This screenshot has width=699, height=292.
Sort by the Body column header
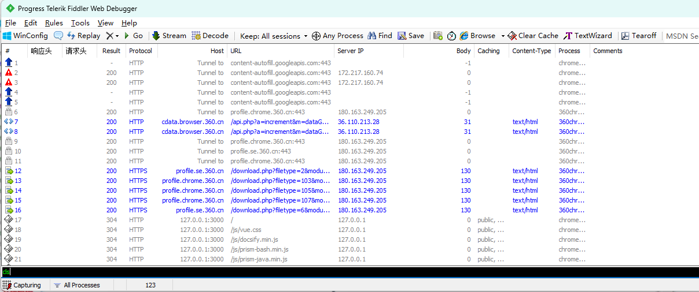(439, 51)
